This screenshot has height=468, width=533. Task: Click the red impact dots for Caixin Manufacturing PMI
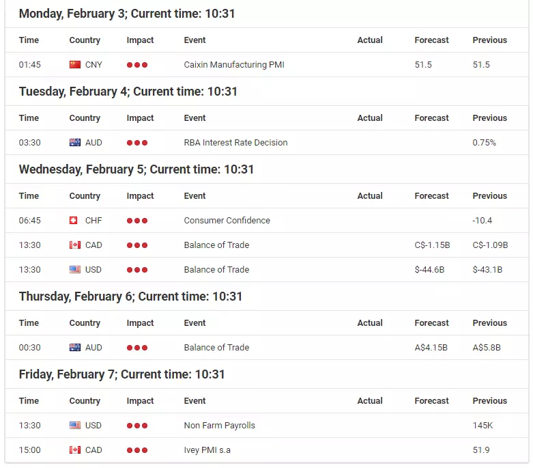tap(137, 65)
